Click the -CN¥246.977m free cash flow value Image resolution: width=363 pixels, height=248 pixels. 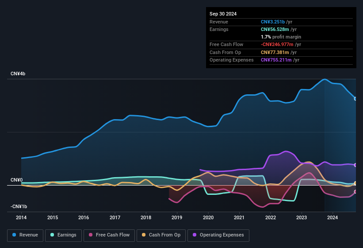click(x=277, y=44)
